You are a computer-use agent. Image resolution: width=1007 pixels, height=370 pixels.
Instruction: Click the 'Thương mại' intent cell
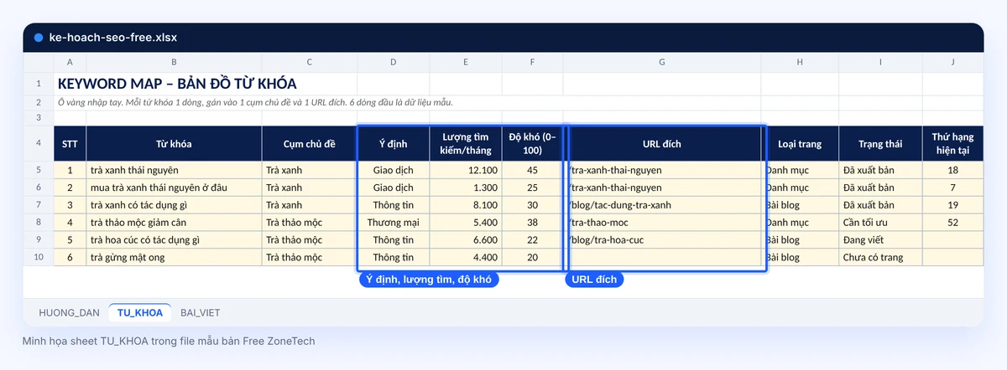coord(394,223)
